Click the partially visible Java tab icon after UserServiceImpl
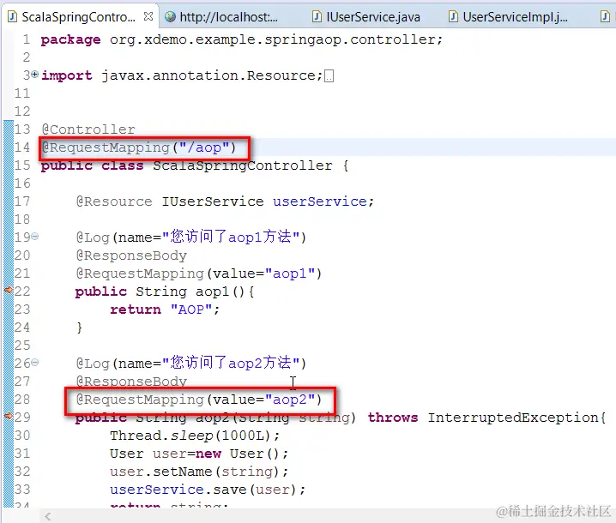 (606, 17)
